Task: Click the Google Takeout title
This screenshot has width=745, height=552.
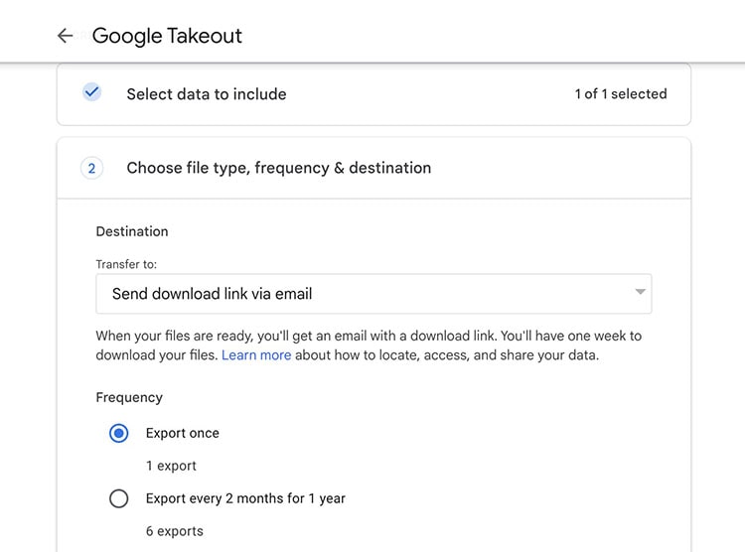Action: click(x=167, y=36)
